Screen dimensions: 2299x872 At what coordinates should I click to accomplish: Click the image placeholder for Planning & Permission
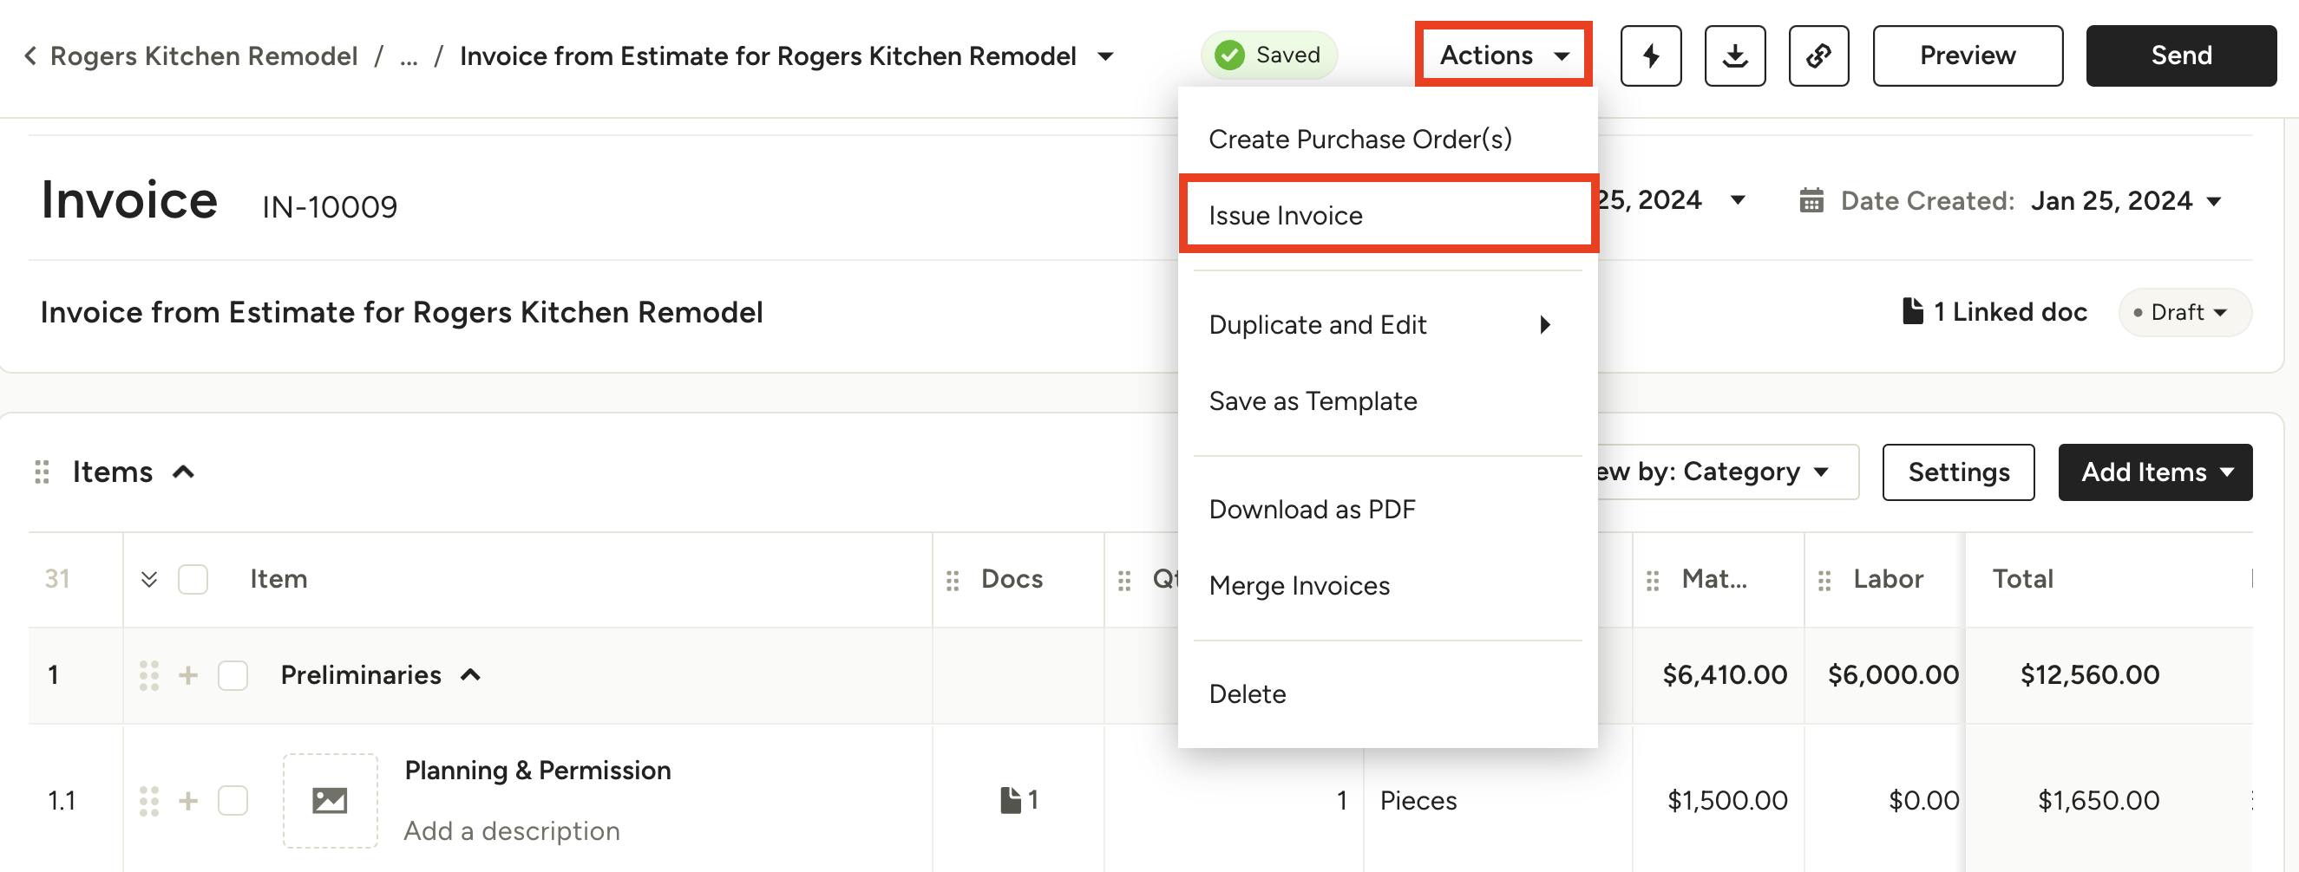pyautogui.click(x=330, y=800)
